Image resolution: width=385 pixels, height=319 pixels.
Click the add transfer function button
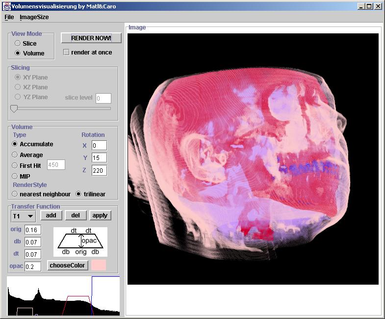(x=51, y=215)
